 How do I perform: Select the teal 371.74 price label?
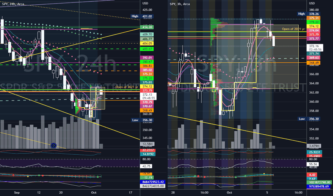coord(313,53)
